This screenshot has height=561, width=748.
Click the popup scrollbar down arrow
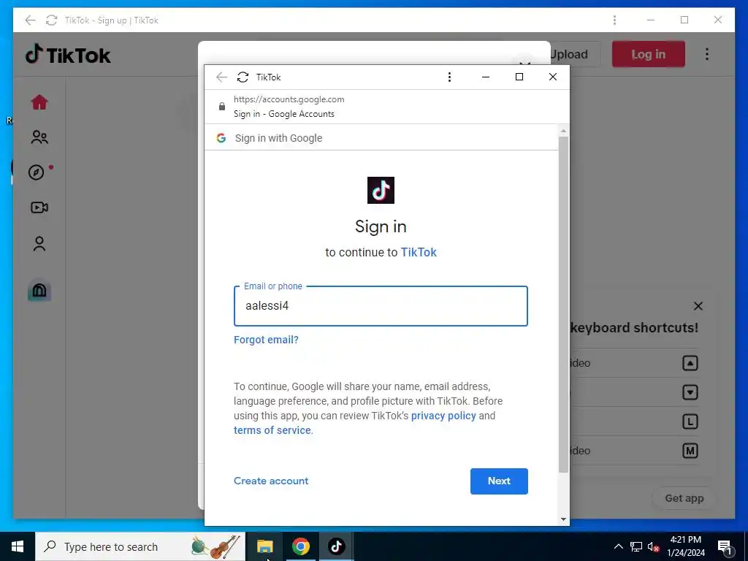[x=563, y=519]
